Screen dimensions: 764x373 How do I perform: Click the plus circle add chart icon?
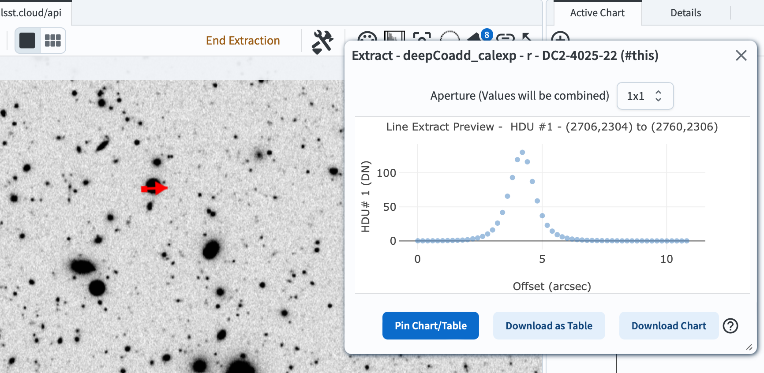point(560,38)
